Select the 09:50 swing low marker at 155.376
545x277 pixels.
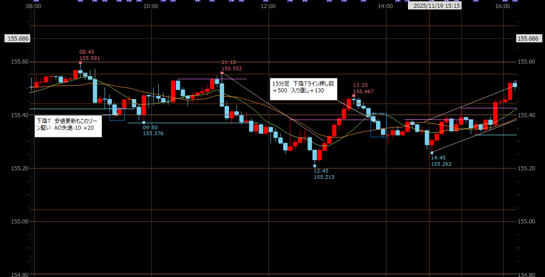click(x=144, y=123)
